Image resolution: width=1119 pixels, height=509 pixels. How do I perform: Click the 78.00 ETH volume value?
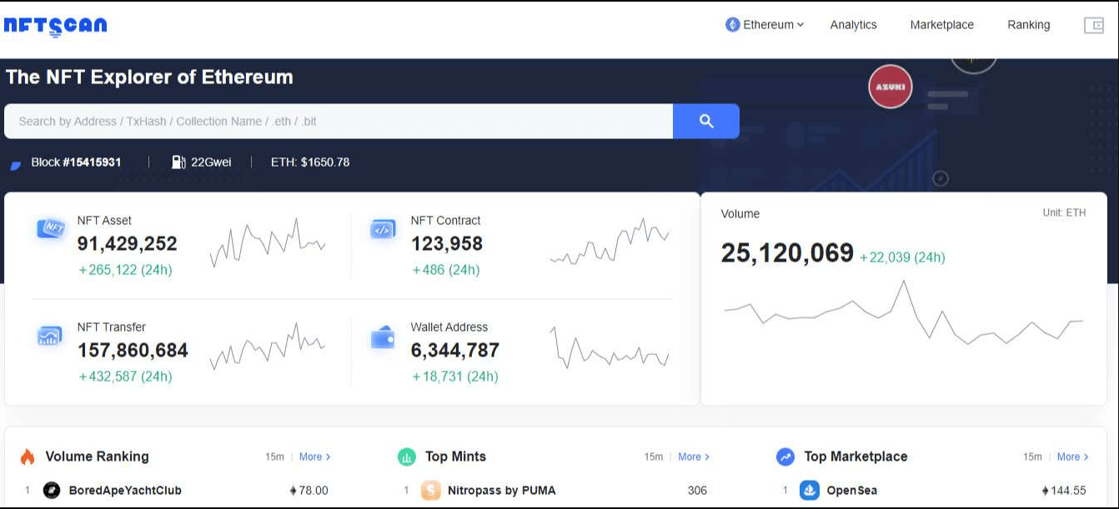point(309,490)
